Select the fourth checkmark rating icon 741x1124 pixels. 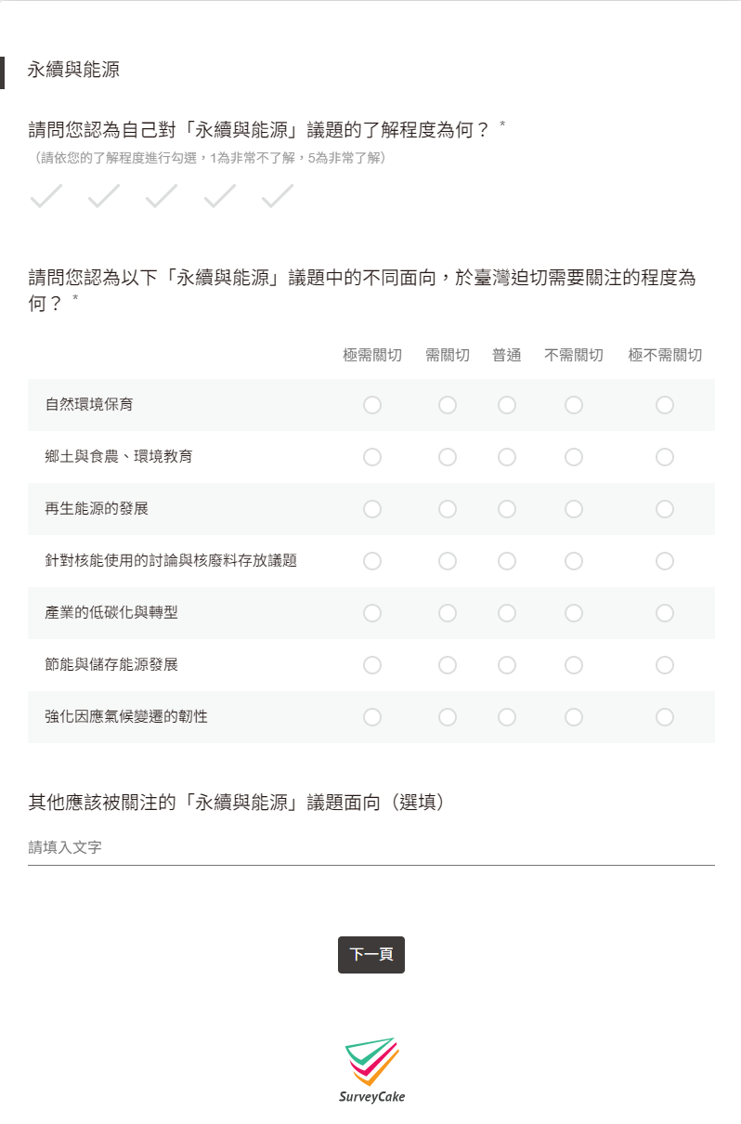(x=219, y=196)
